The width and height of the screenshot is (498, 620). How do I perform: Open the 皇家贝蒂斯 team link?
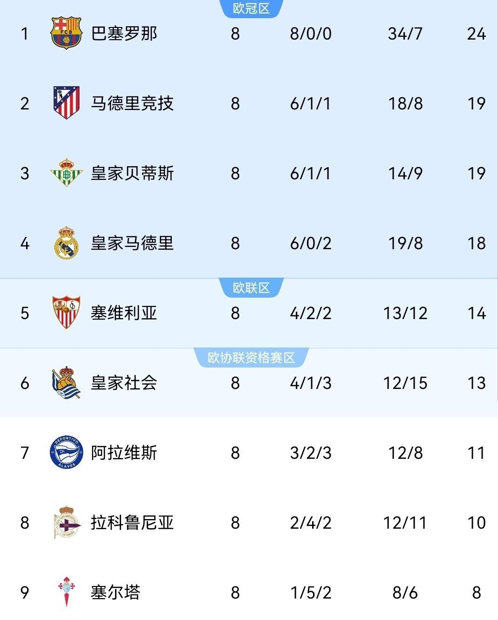point(132,173)
